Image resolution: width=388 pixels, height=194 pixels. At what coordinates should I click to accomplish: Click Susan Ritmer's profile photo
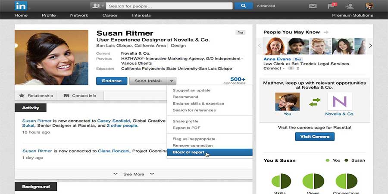click(51, 57)
